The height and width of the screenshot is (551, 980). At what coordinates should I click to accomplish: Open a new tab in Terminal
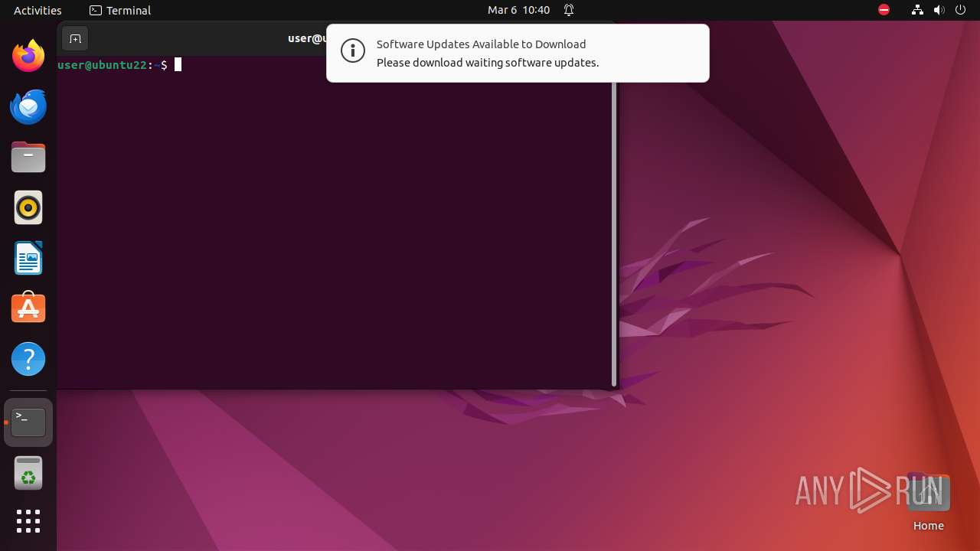click(x=75, y=38)
